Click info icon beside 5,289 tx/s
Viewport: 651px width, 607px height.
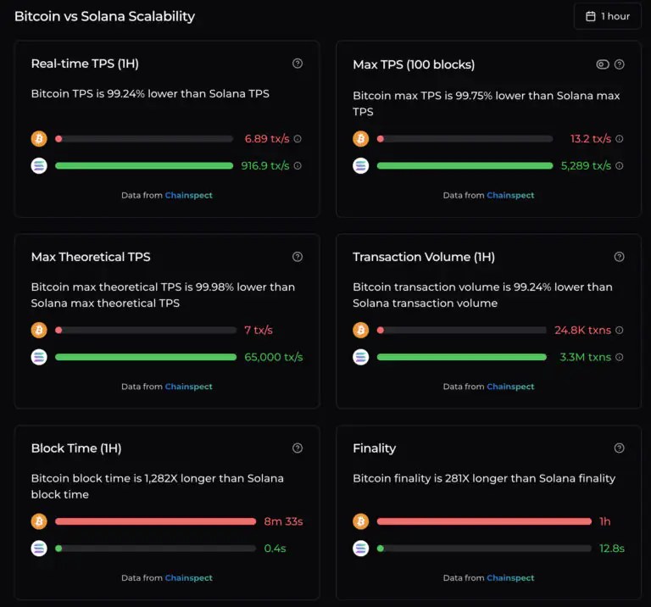(x=620, y=166)
